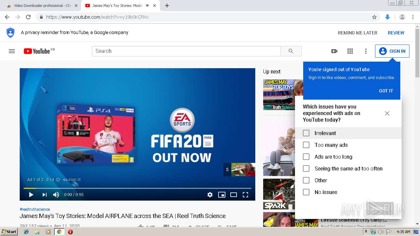Focus the YouTube search field
The image size is (420, 236).
[186, 51]
